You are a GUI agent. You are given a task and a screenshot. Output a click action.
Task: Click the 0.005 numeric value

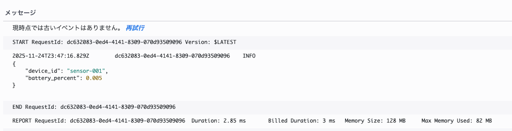(x=94, y=78)
